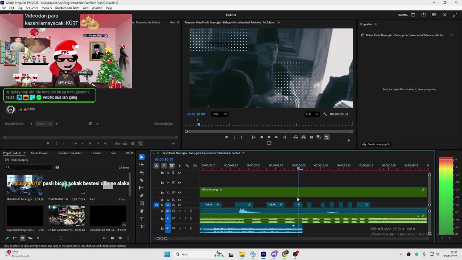Toggle Snap in Timeline magnet button
Image resolution: width=462 pixels, height=260 pixels.
(164, 166)
